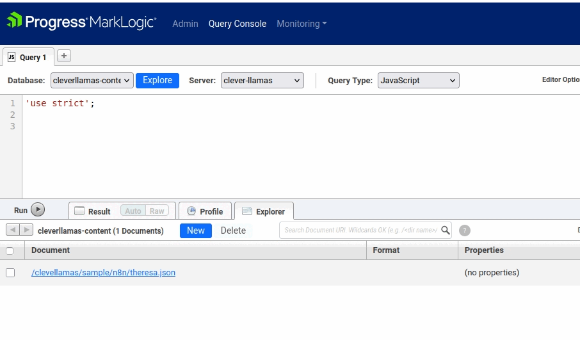This screenshot has width=580, height=340.
Task: Open the Server dropdown clever-llamas
Action: tap(262, 80)
